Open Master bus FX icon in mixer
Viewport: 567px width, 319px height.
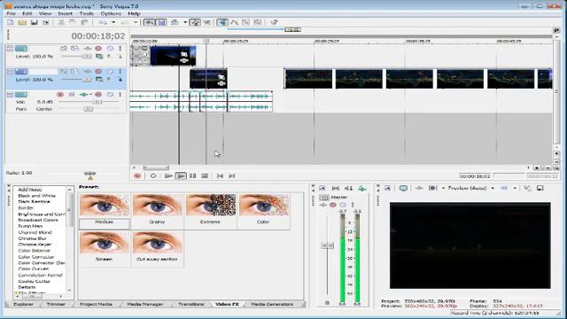[x=323, y=205]
